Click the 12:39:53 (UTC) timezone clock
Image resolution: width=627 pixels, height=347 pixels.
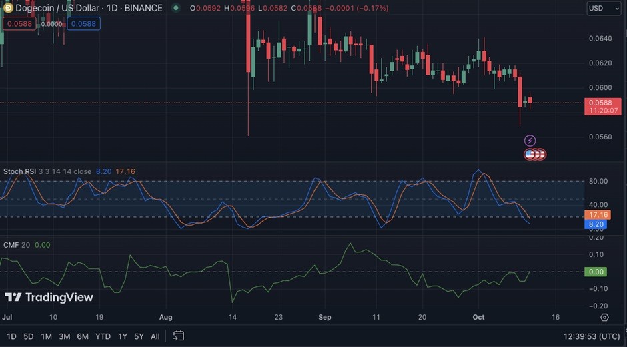coord(592,336)
